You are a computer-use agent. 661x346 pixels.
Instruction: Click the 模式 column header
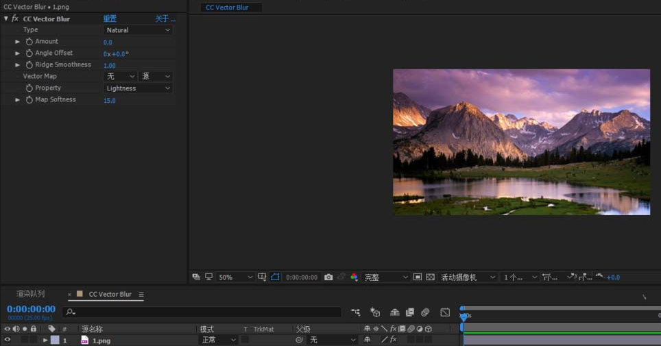click(206, 329)
